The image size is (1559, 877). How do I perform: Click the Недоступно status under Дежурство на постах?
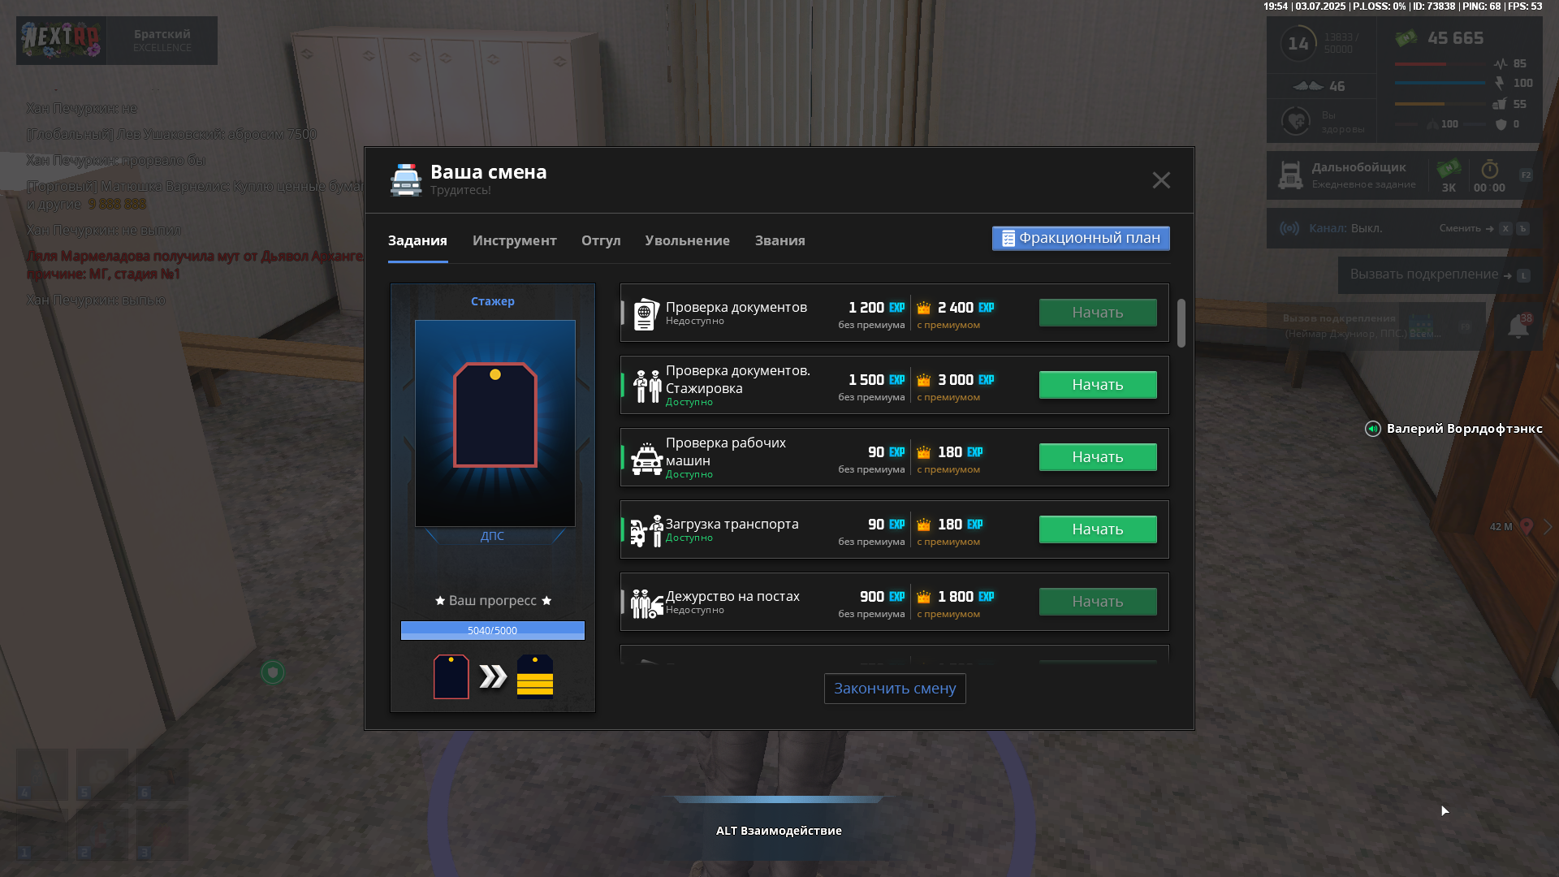(x=695, y=610)
